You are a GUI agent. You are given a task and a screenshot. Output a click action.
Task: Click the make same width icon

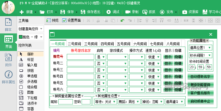click(186, 21)
